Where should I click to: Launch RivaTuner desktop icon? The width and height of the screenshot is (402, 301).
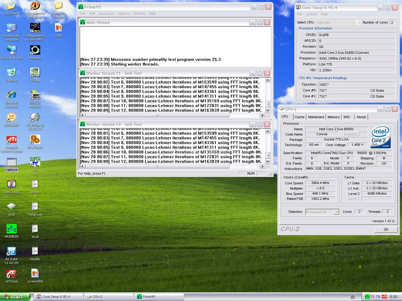click(x=35, y=140)
